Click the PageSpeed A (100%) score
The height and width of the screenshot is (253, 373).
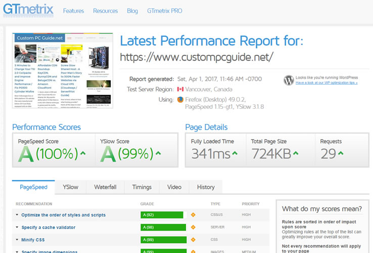tap(49, 154)
